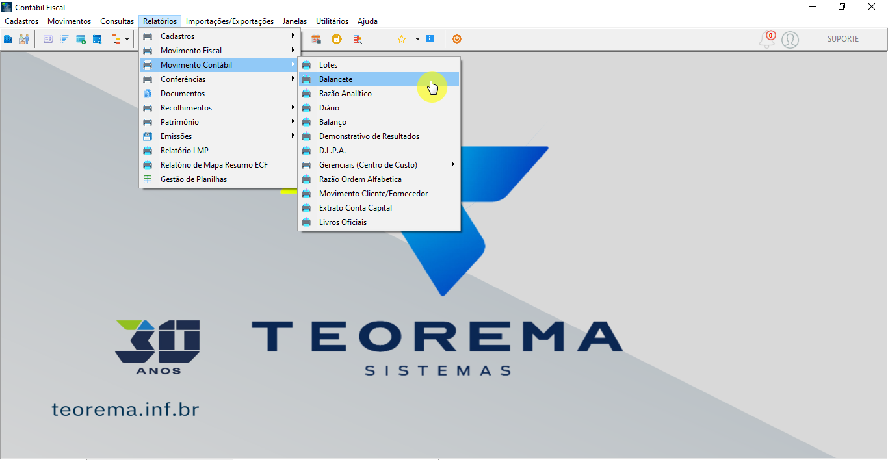Click the sorted-lines toolbar icon

tap(64, 39)
